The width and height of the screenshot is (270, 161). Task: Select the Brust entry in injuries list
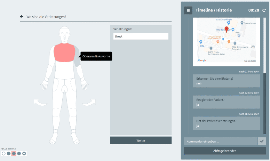click(x=141, y=36)
